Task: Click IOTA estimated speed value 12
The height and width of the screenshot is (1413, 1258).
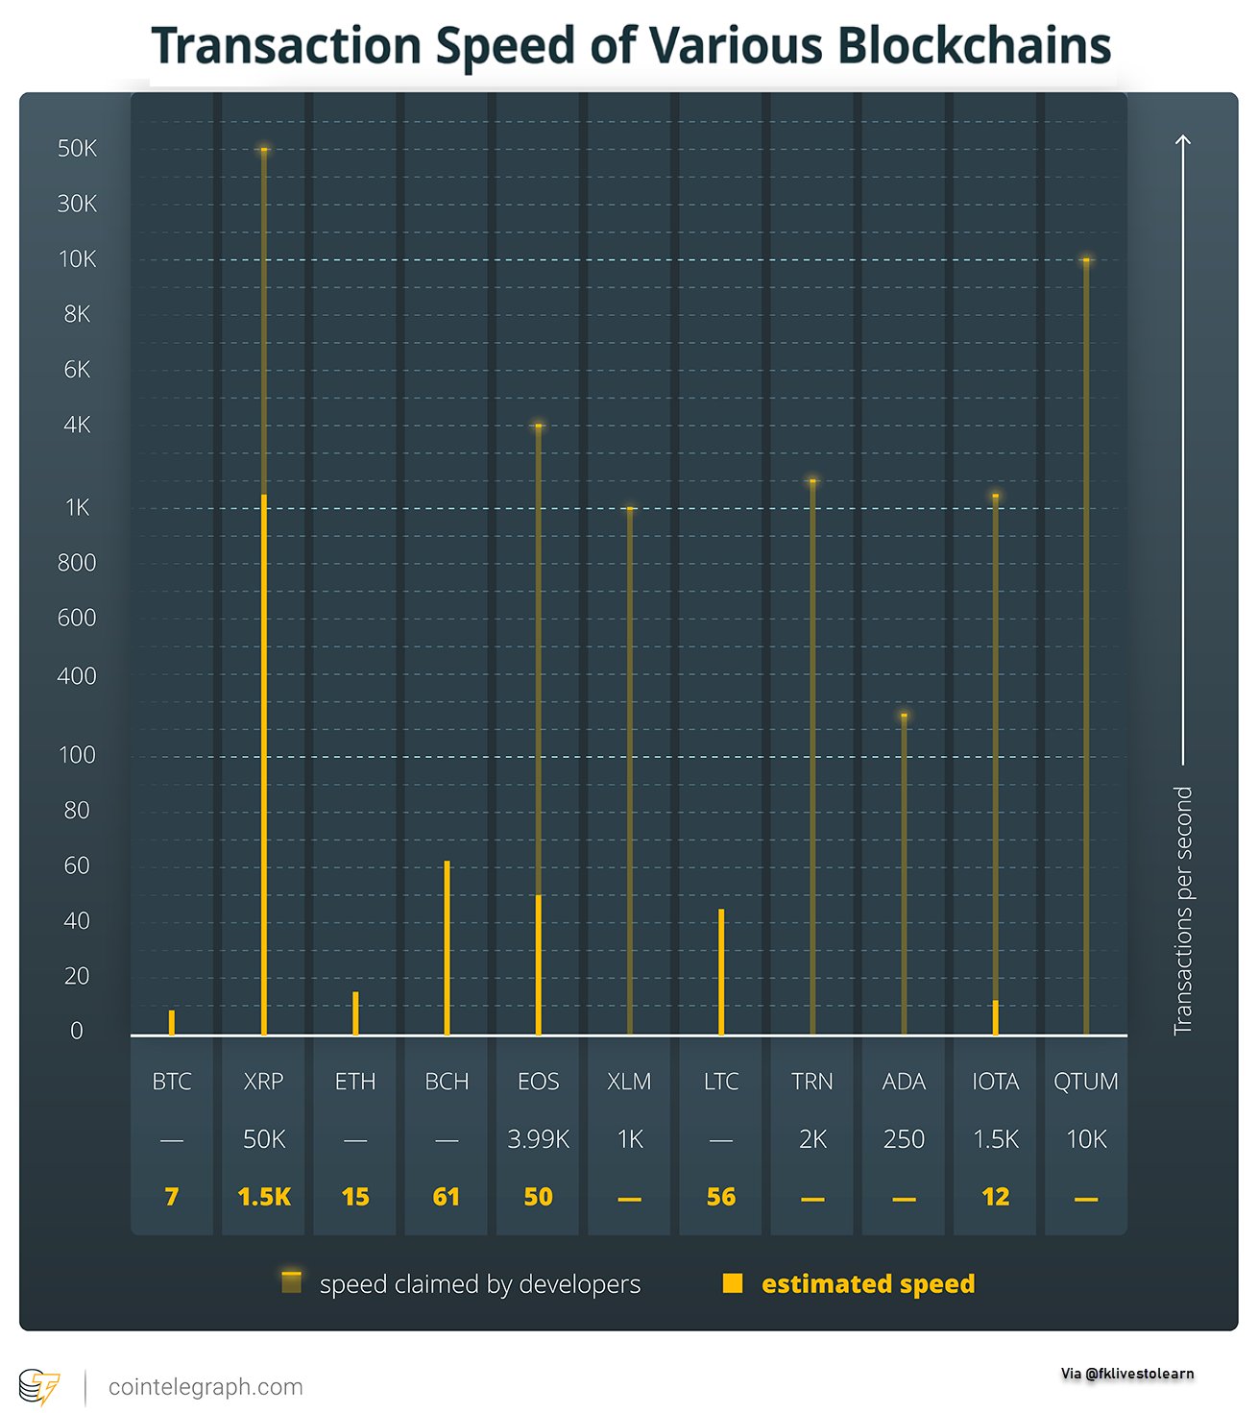Action: 996,1197
